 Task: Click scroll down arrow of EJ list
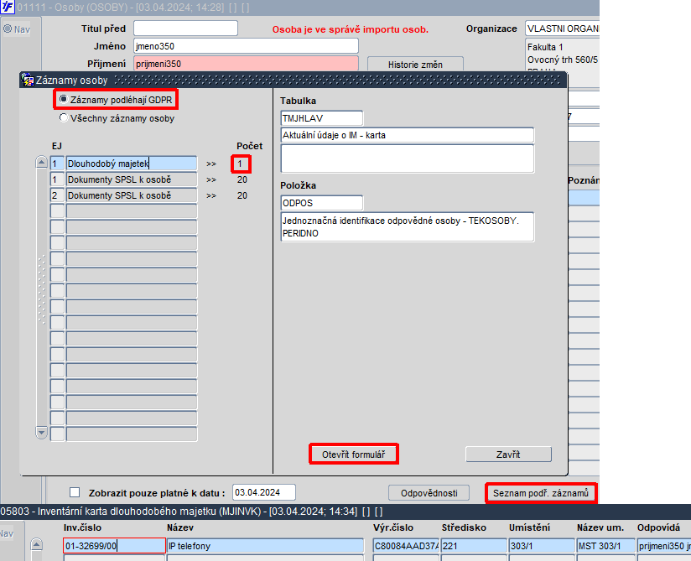point(41,433)
